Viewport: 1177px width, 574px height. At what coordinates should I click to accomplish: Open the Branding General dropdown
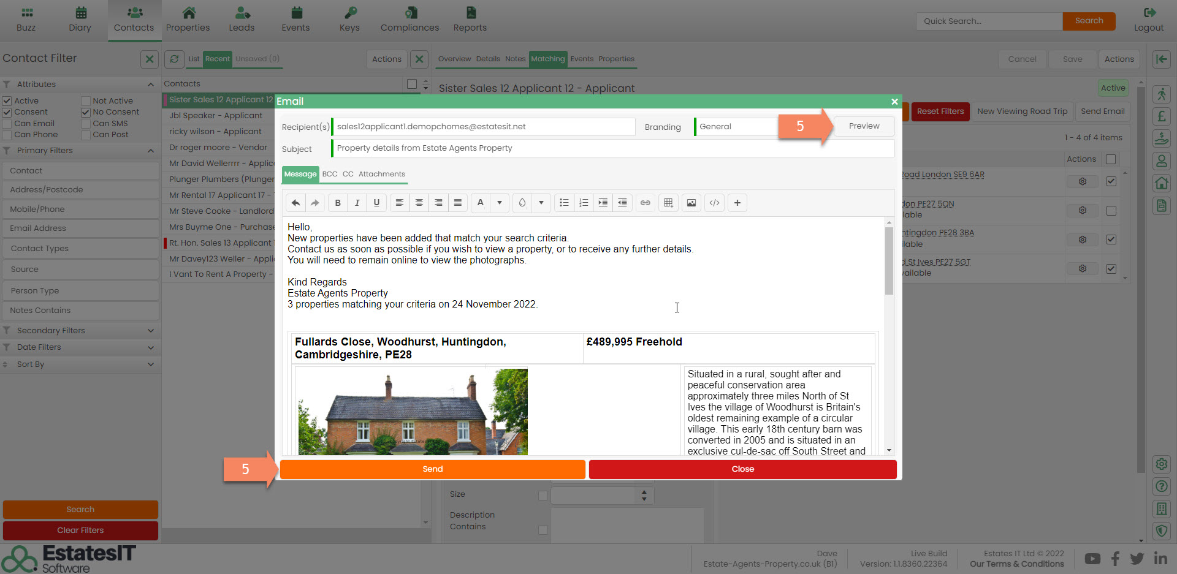click(x=736, y=127)
